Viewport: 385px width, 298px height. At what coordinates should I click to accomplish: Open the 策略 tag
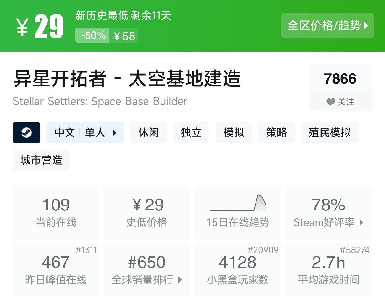pos(276,133)
